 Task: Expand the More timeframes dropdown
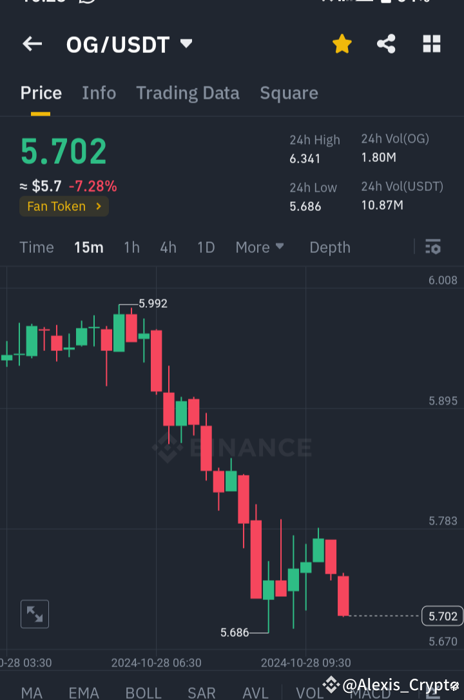(x=260, y=247)
